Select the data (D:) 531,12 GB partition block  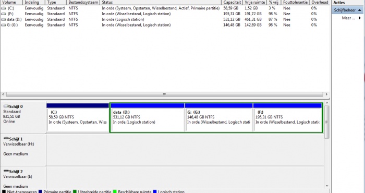pos(148,117)
